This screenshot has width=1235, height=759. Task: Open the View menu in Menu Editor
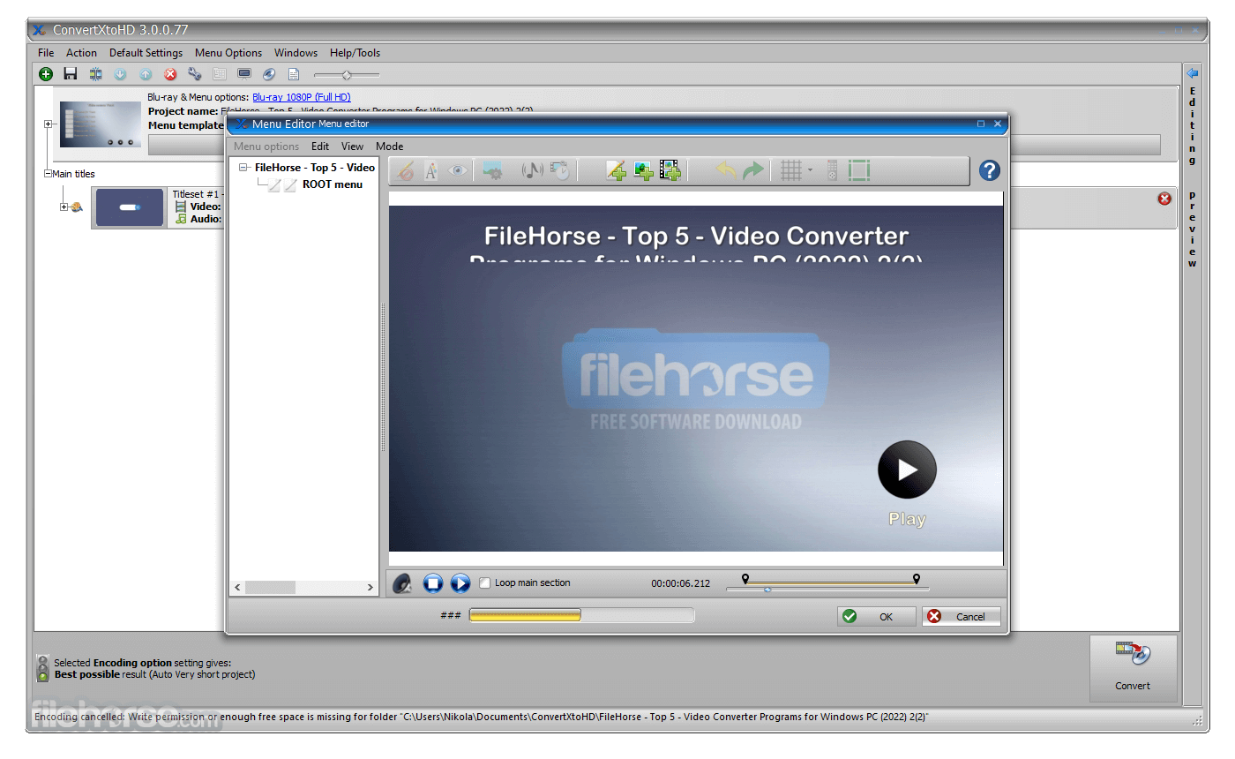pos(352,147)
